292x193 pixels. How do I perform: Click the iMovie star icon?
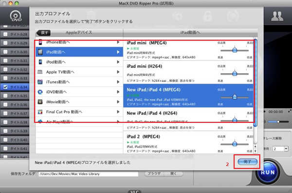(40, 102)
